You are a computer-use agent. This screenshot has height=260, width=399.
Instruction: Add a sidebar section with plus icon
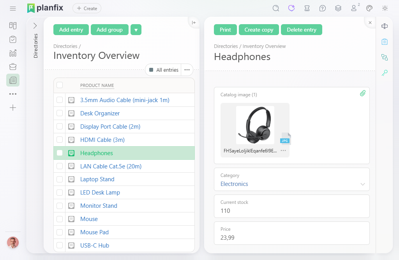click(13, 108)
